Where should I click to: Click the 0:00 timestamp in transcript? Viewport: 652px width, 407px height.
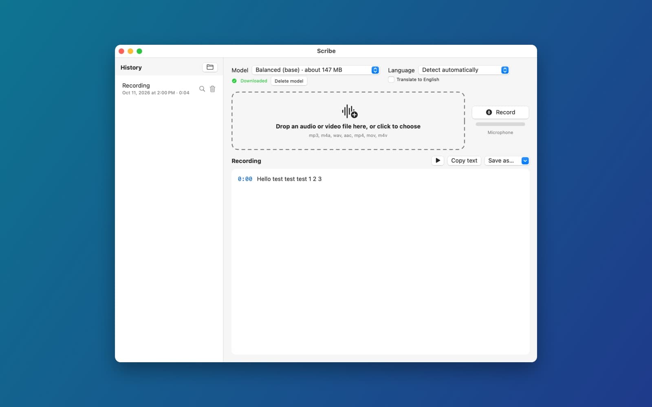point(245,179)
